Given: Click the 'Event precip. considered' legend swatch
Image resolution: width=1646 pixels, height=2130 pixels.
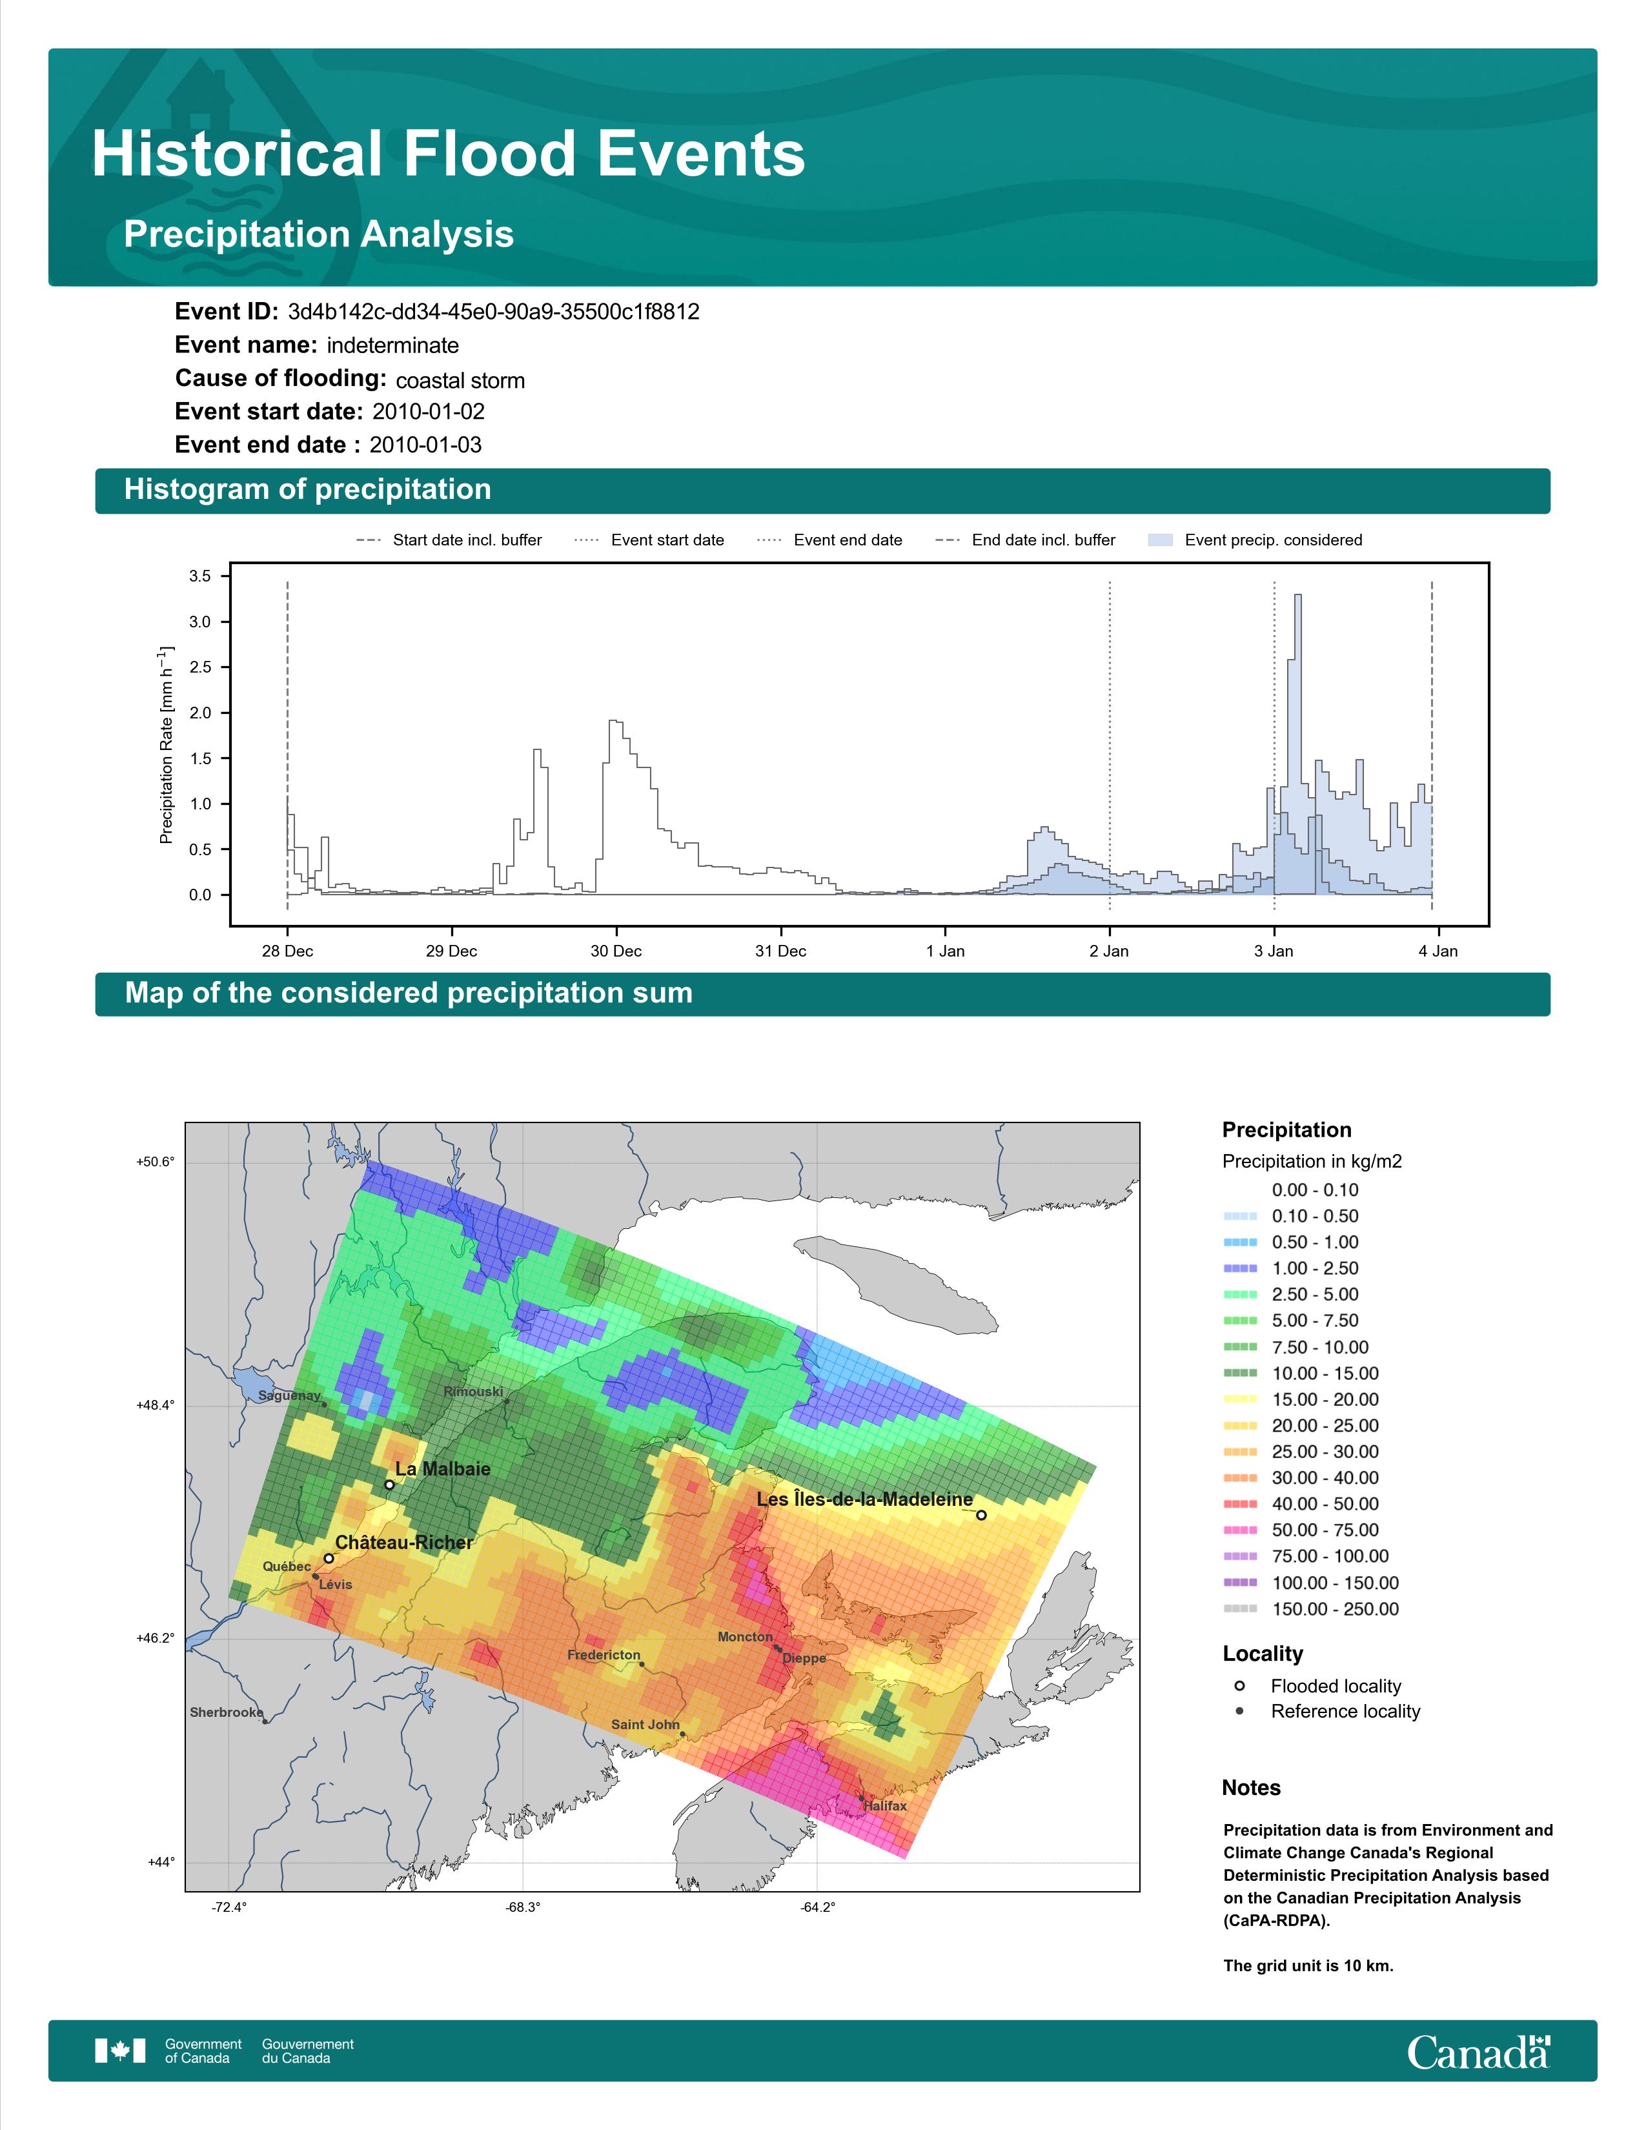Looking at the screenshot, I should tap(1161, 540).
